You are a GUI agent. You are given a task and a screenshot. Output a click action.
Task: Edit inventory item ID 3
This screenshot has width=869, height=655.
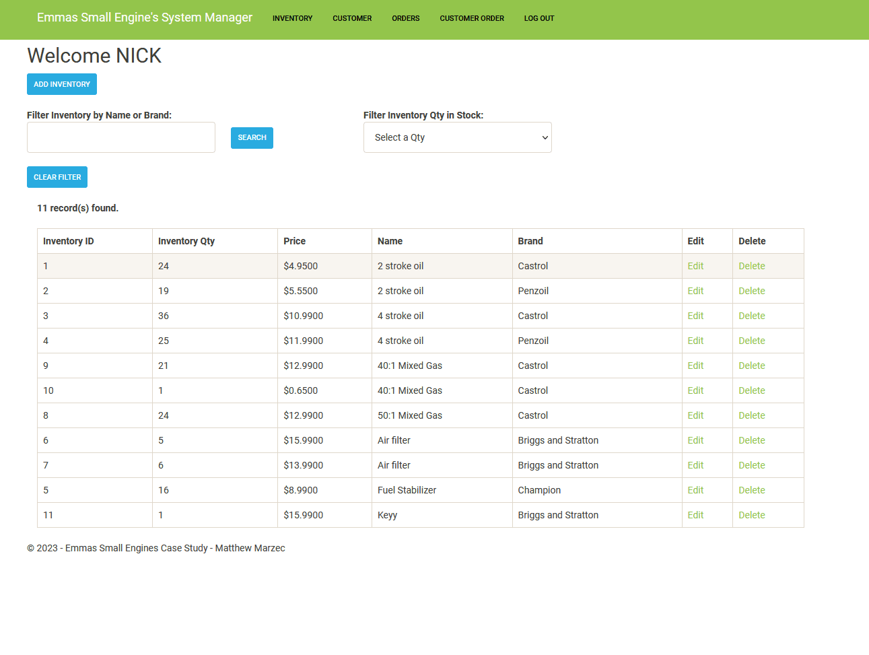pos(695,316)
